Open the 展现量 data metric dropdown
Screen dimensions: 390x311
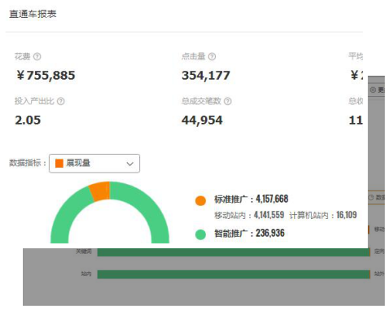tap(94, 164)
